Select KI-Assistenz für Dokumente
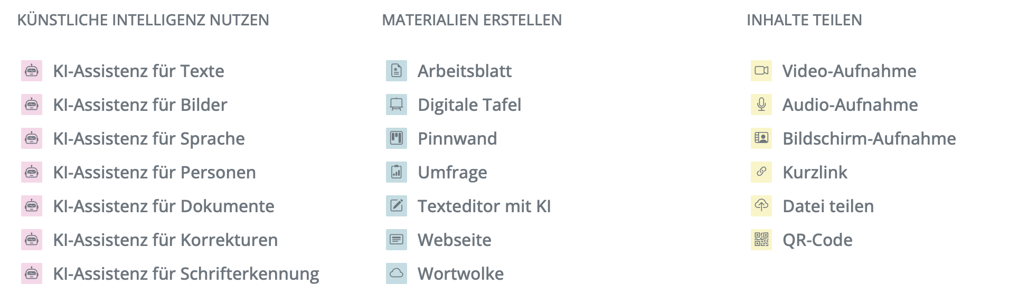This screenshot has width=1018, height=303. 164,206
